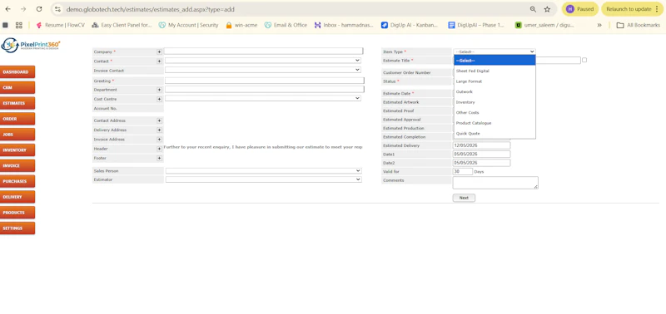This screenshot has height=314, width=666.
Task: Open the Contact dropdown
Action: pos(263,61)
